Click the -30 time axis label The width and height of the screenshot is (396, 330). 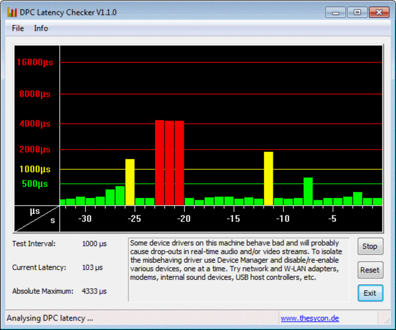pos(85,219)
